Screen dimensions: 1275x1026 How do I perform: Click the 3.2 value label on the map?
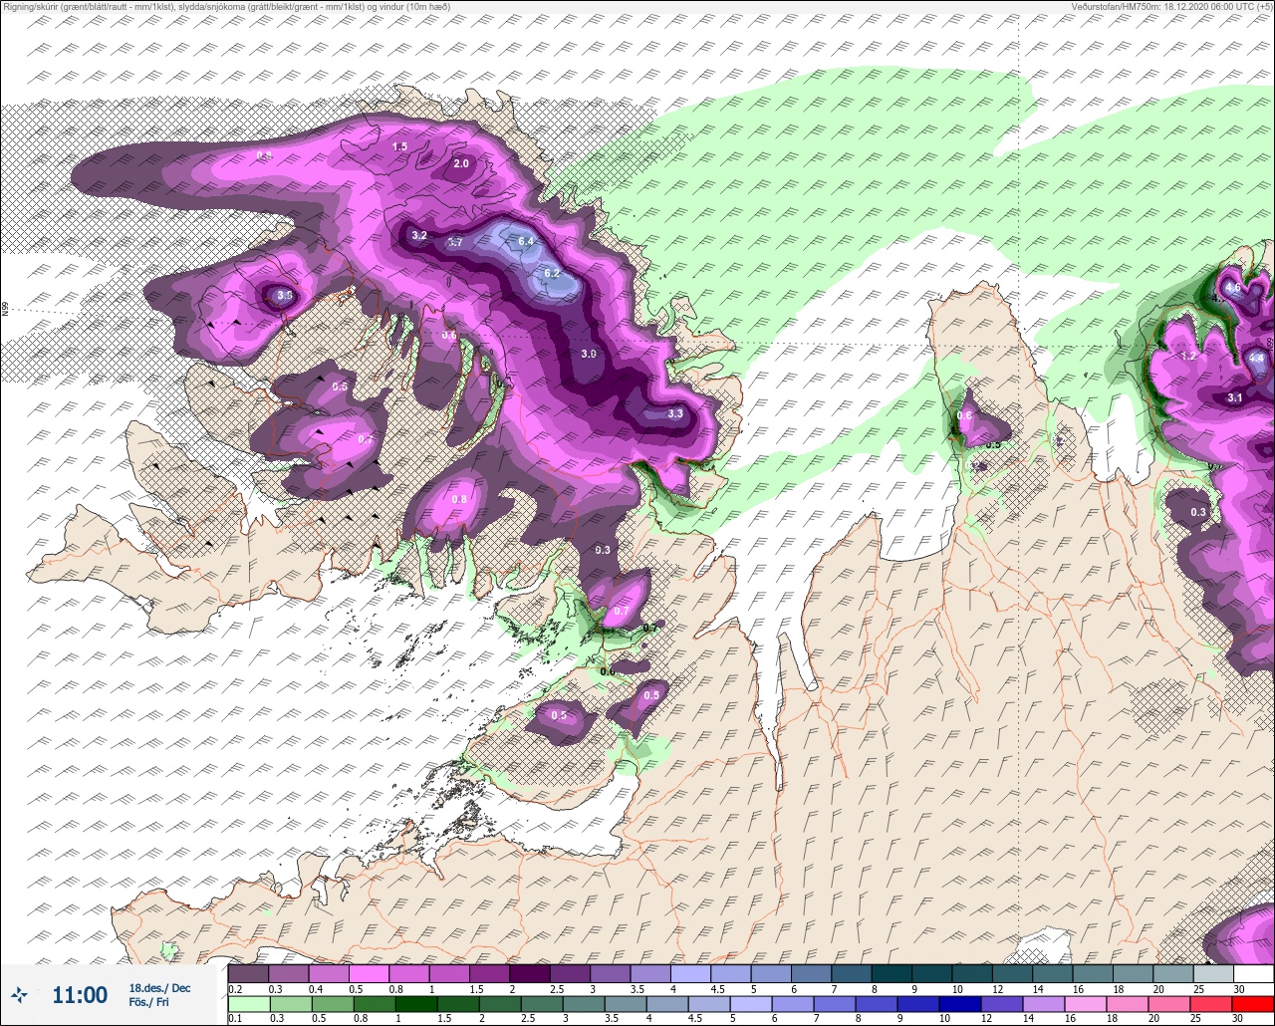[419, 236]
